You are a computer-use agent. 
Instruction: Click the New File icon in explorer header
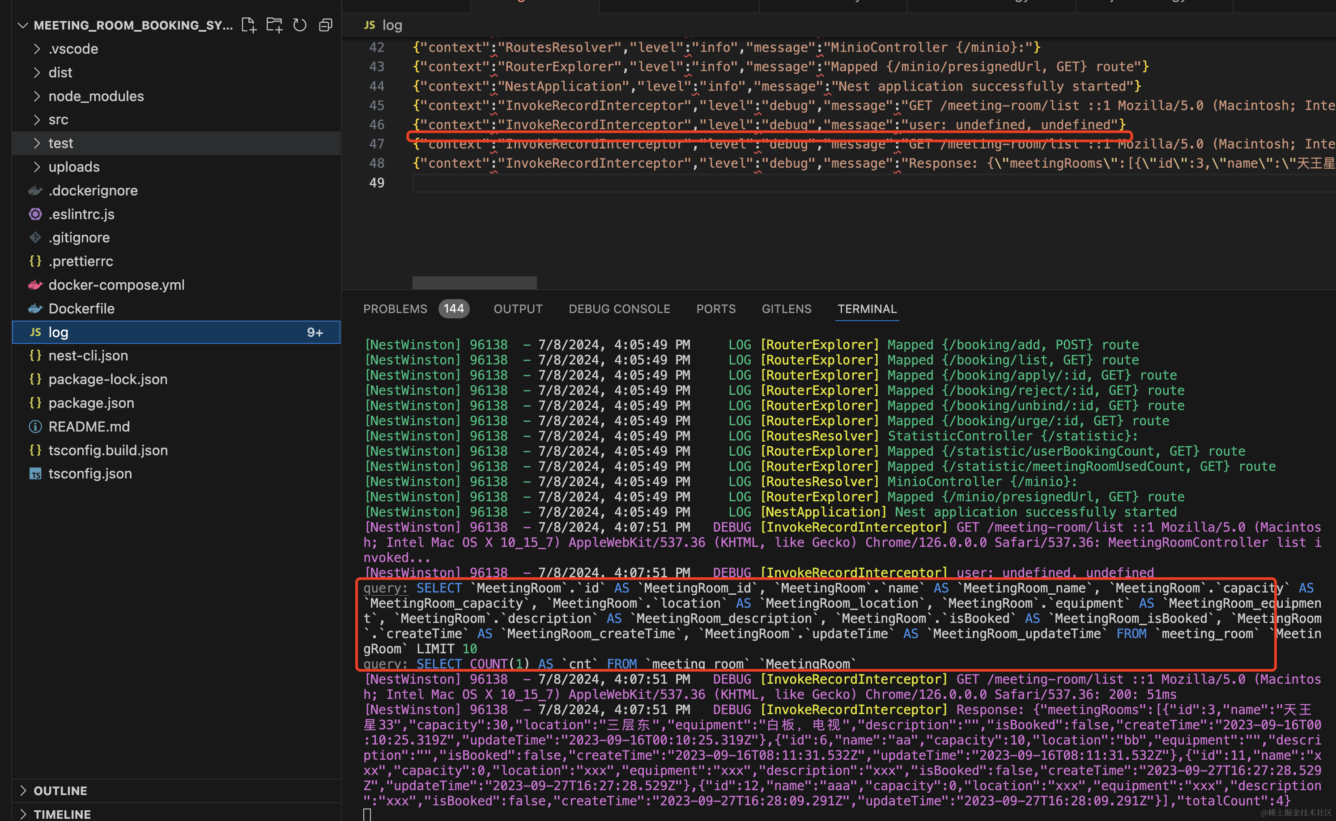(248, 25)
